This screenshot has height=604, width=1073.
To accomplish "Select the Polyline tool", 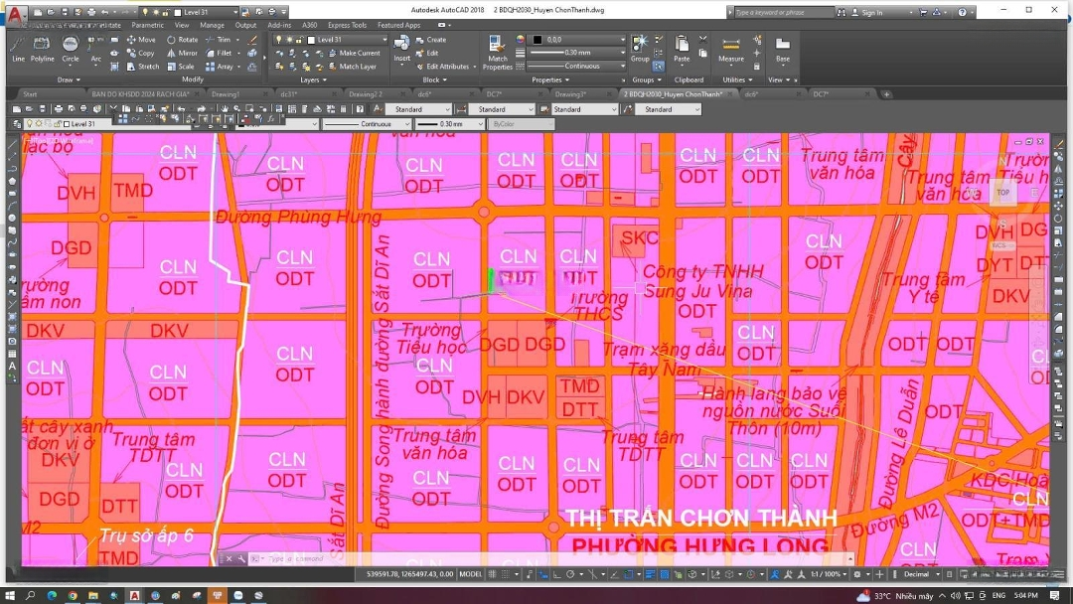I will point(43,48).
